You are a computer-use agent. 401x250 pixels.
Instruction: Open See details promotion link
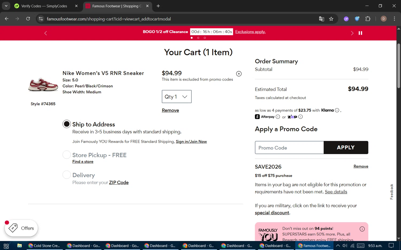pyautogui.click(x=336, y=192)
